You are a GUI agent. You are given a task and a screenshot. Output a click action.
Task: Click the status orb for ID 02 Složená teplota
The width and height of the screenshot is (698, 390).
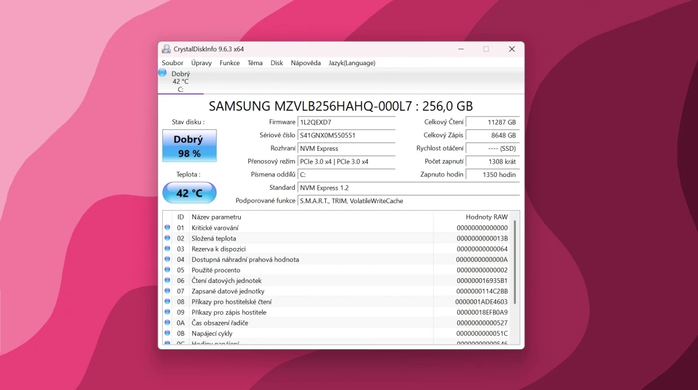tap(168, 238)
